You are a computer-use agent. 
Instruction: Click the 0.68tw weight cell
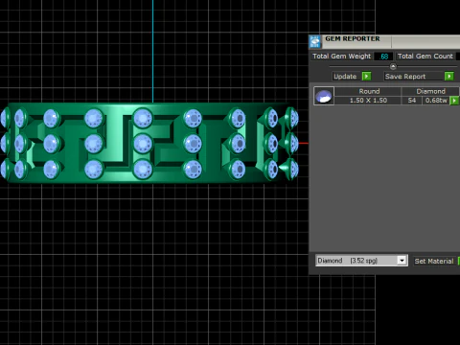coord(436,101)
